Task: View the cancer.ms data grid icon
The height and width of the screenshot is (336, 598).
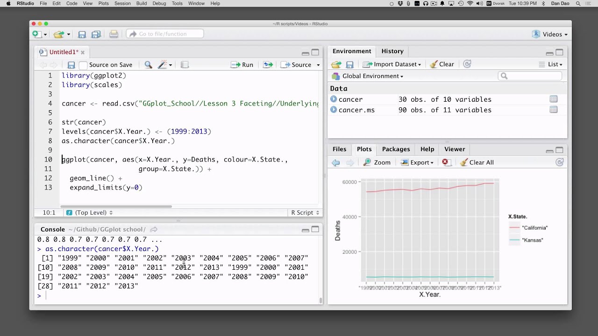Action: [554, 110]
